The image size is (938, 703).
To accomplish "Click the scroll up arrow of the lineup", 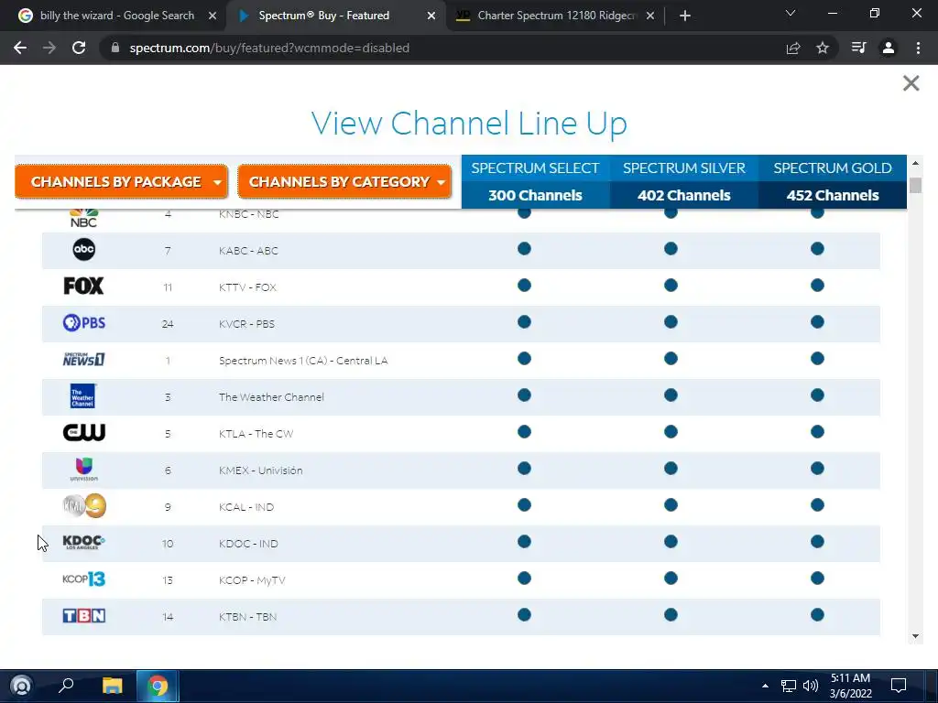I will point(915,163).
